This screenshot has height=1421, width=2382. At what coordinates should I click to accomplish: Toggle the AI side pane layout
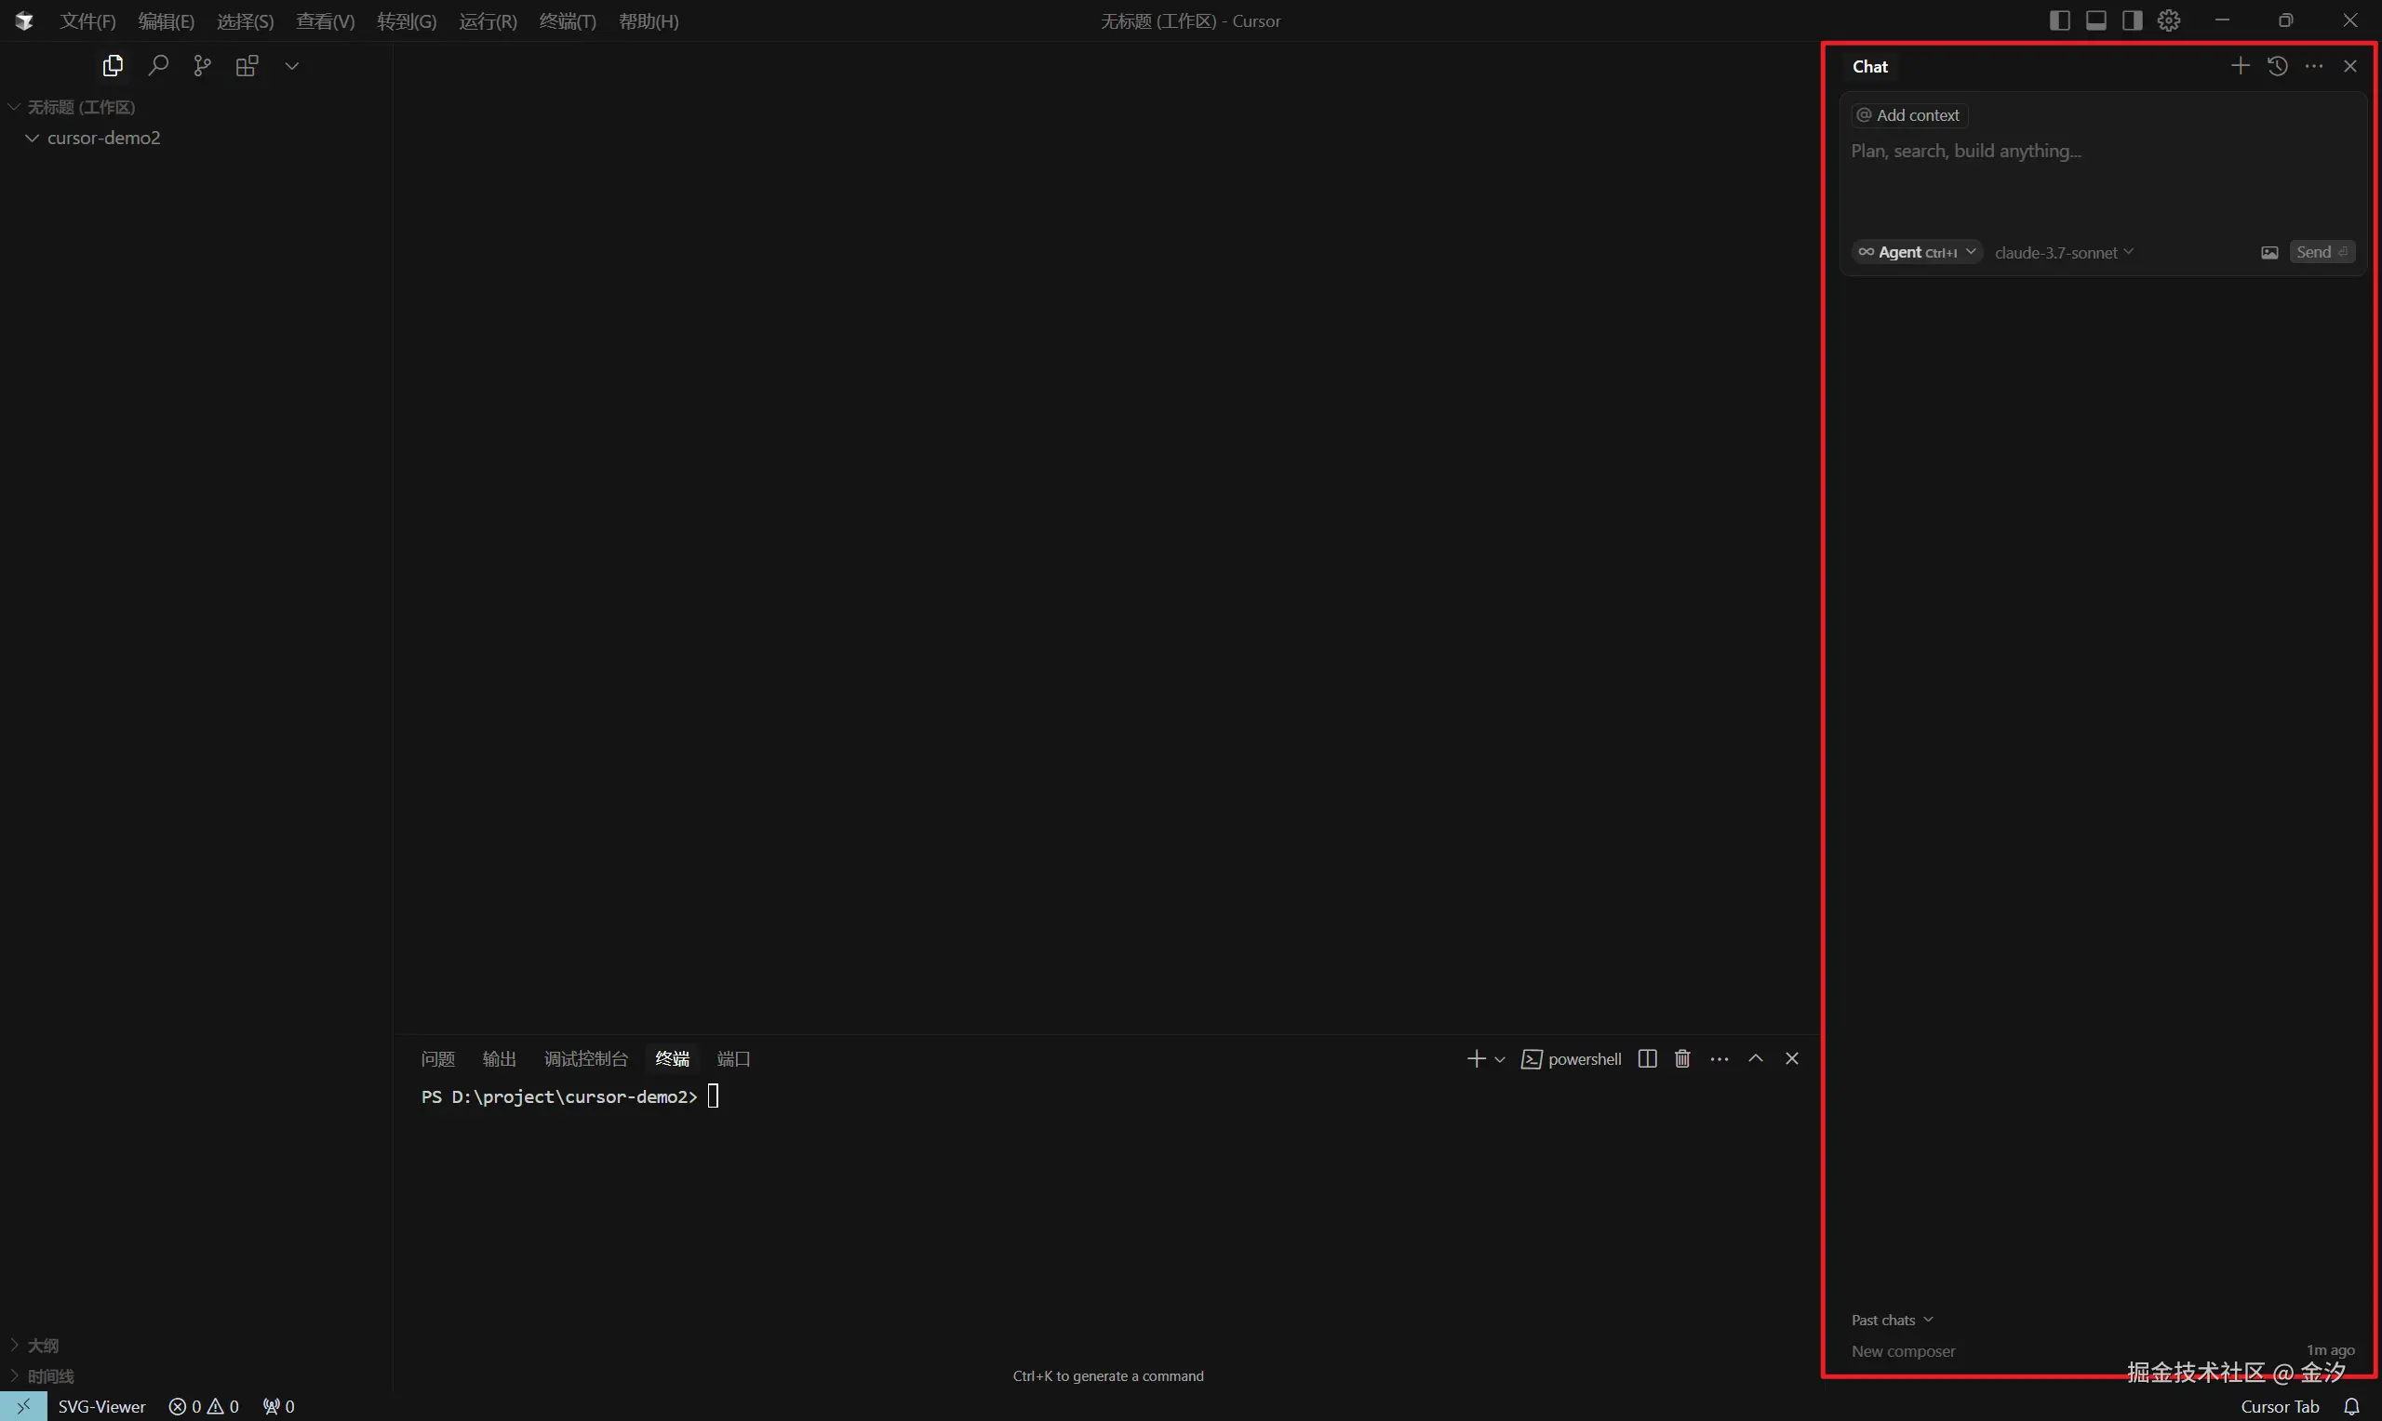coord(2132,21)
